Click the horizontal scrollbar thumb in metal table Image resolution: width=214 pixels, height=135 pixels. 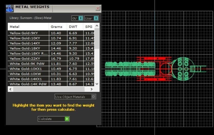coord(49,89)
